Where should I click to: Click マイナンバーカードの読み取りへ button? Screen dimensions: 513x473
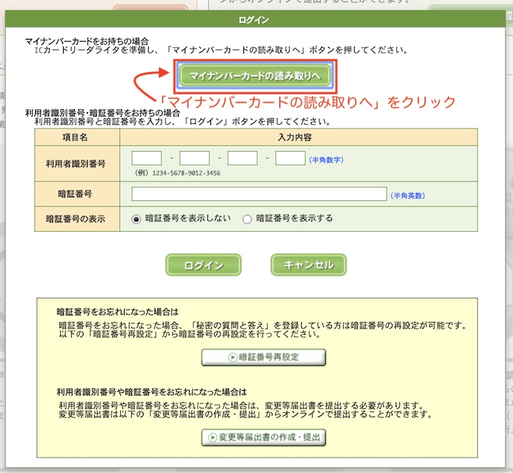point(255,76)
